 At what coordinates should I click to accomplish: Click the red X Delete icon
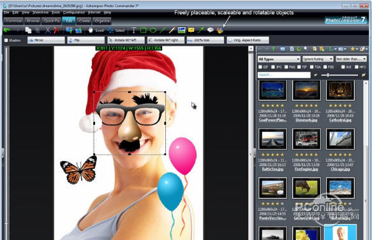pos(57,30)
